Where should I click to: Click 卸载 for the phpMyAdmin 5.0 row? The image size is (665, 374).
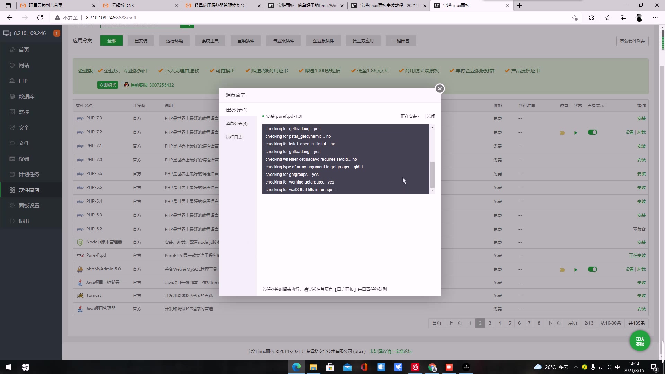pyautogui.click(x=641, y=269)
